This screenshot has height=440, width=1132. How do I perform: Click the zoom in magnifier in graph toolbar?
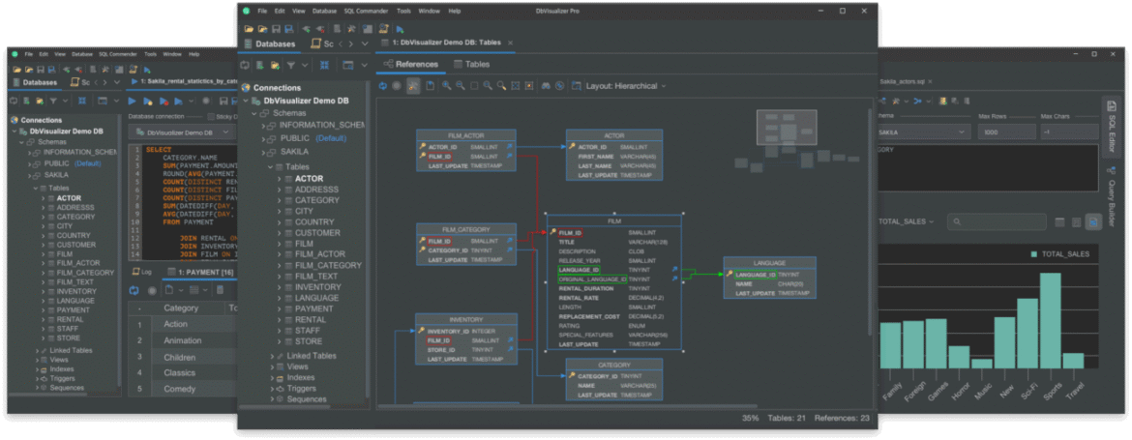point(447,86)
